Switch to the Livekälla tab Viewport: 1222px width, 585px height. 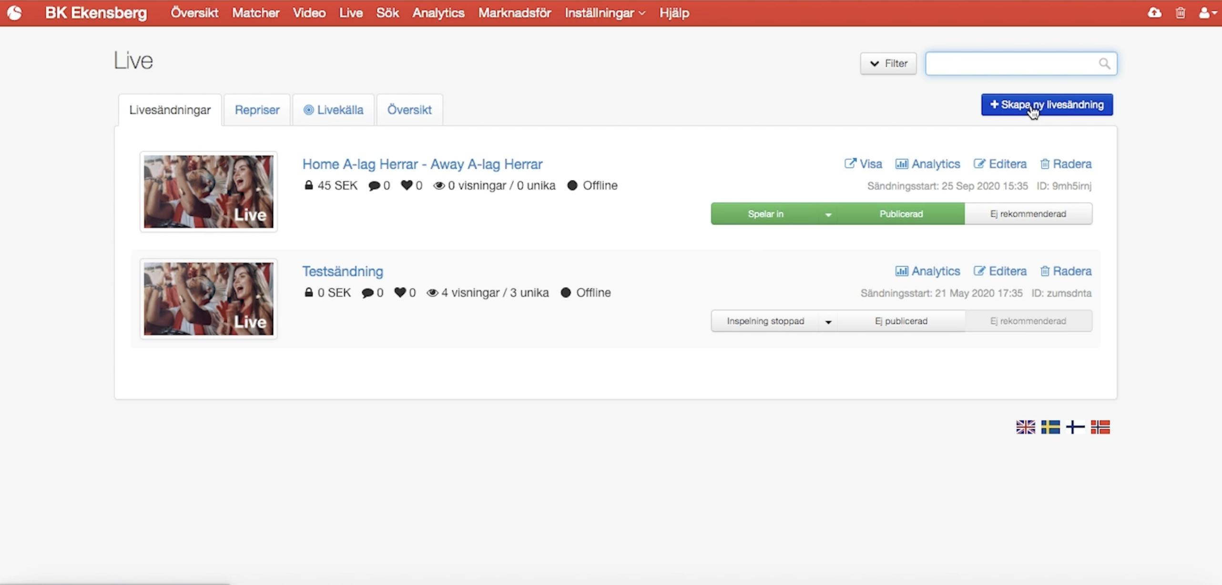click(334, 110)
